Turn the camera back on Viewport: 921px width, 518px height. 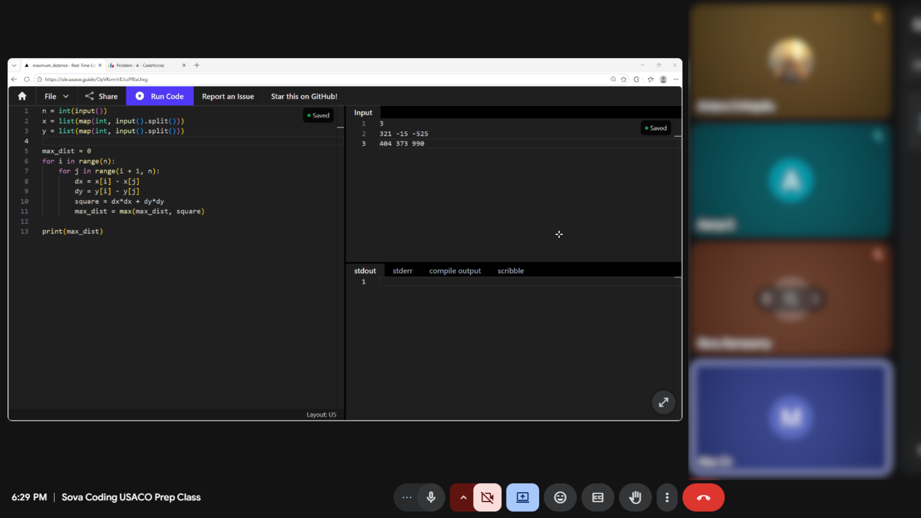coord(487,497)
